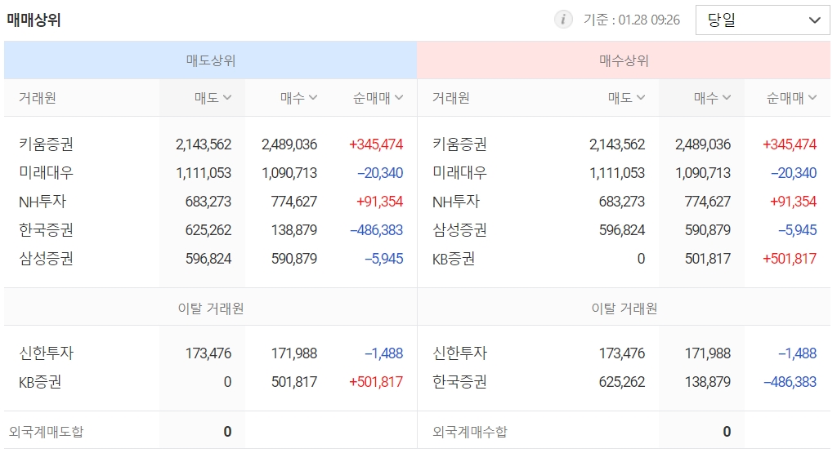Click 한국증권 in 매도상위 top five
The image size is (837, 453).
point(46,229)
